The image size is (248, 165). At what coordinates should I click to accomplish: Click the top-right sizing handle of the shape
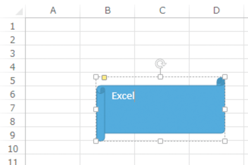[x=225, y=77]
